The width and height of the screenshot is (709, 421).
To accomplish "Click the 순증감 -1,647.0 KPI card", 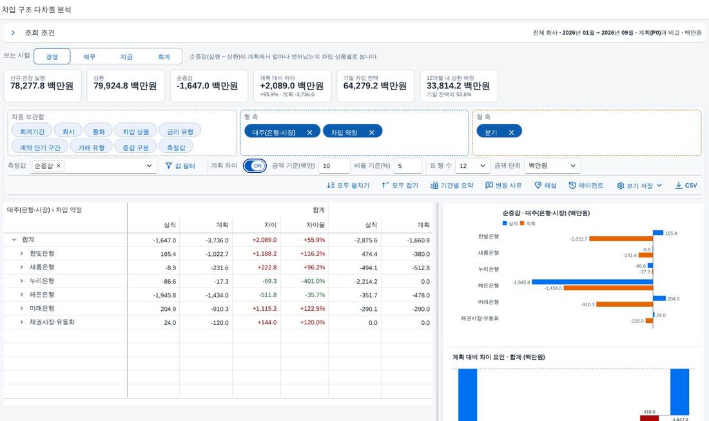I will [x=209, y=86].
